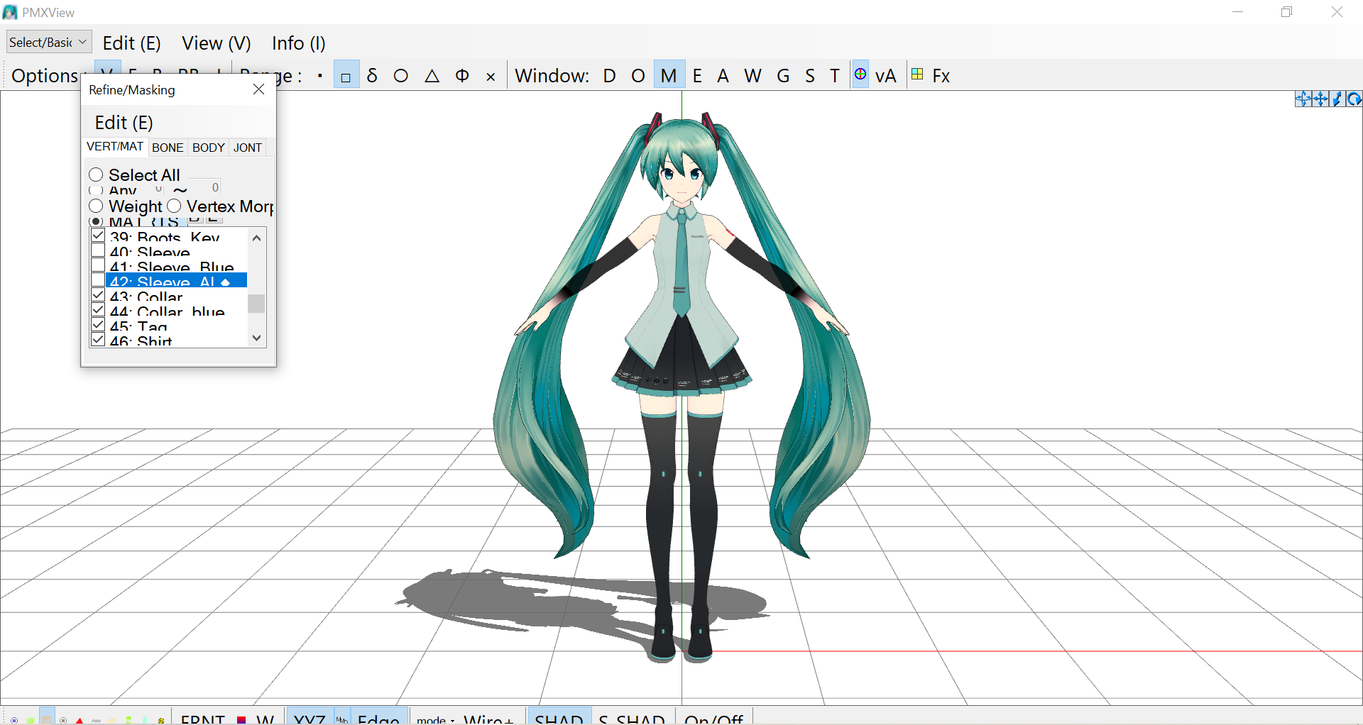Switch to the JONT tab

[248, 148]
